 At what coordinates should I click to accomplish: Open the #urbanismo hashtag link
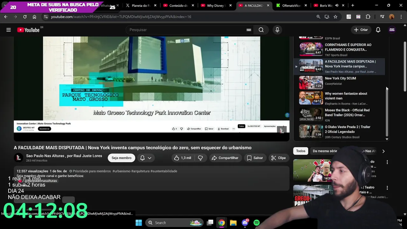coord(121,171)
